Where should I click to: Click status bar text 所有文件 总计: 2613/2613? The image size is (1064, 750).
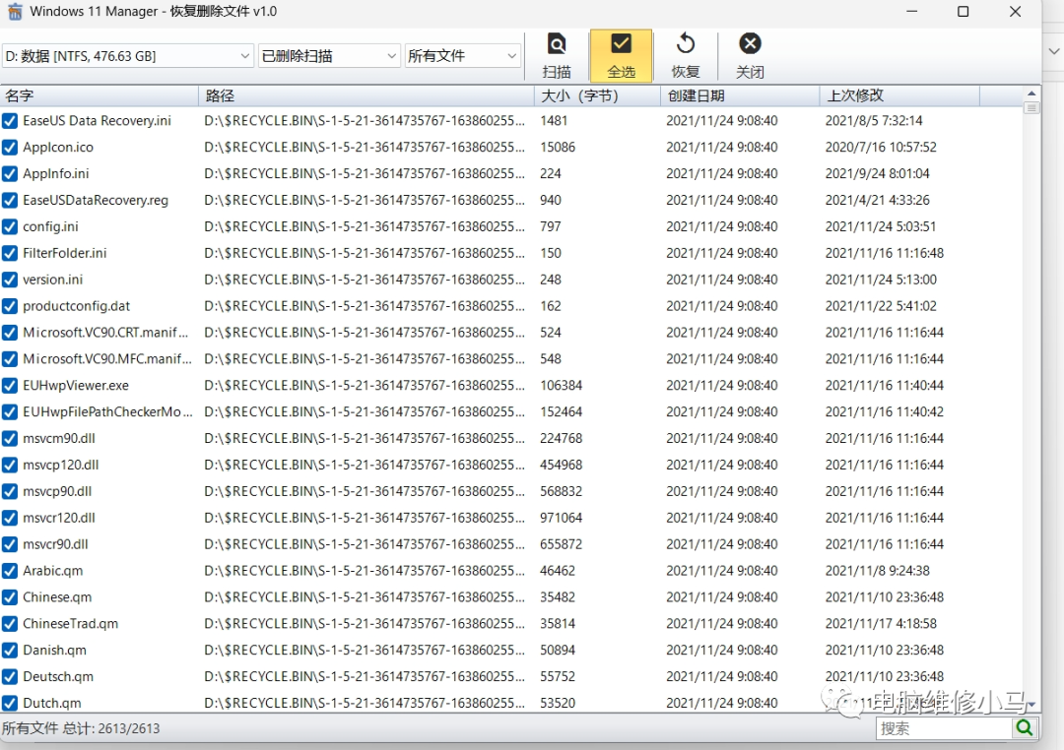[81, 728]
